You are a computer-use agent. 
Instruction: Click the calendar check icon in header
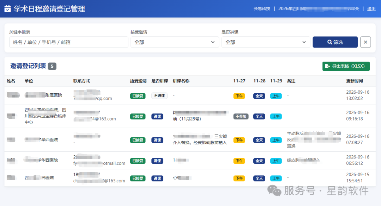pos(7,9)
